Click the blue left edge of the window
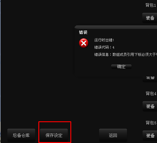157x143 pixels. pyautogui.click(x=0, y=71)
